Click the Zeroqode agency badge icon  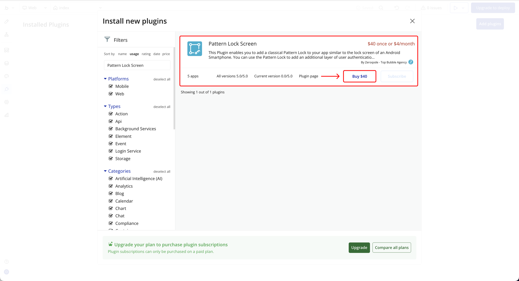click(411, 62)
